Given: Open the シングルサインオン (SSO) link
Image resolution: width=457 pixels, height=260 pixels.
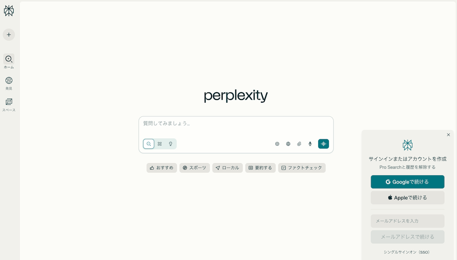Looking at the screenshot, I should point(407,252).
